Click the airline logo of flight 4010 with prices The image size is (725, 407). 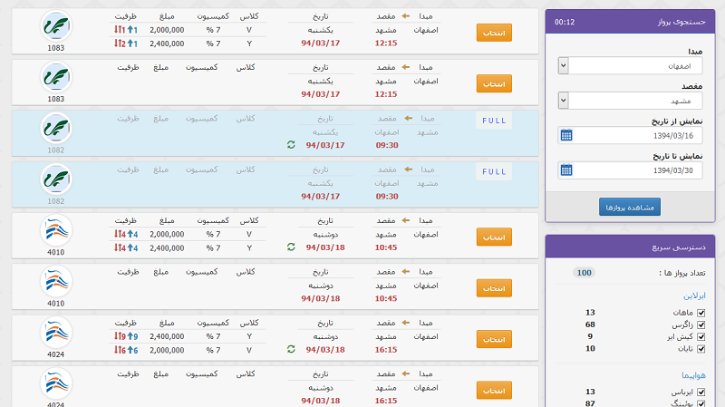(56, 230)
